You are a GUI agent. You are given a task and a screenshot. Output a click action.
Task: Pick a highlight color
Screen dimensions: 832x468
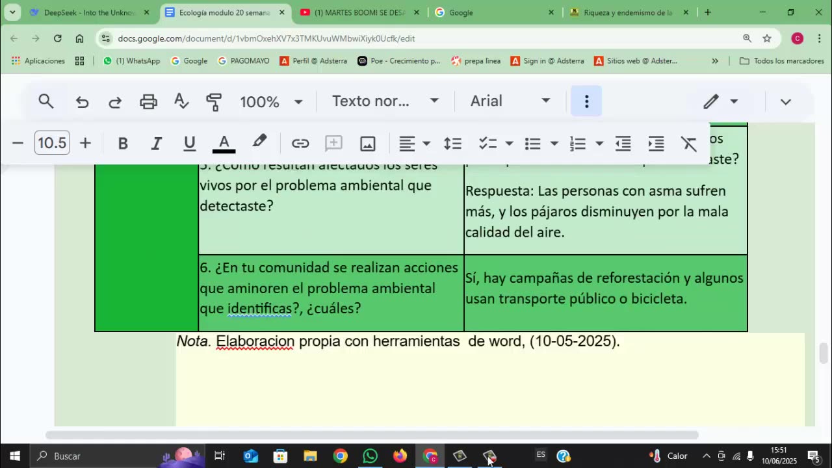259,143
